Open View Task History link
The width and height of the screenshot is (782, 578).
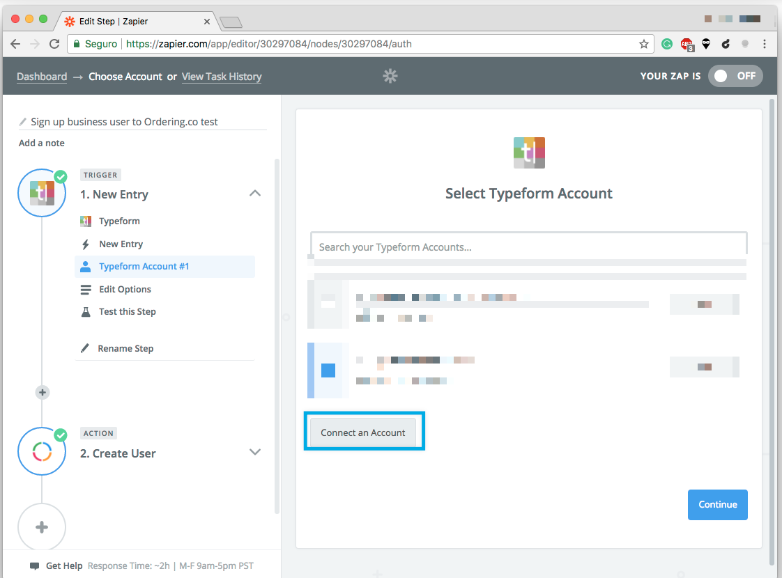click(x=222, y=76)
